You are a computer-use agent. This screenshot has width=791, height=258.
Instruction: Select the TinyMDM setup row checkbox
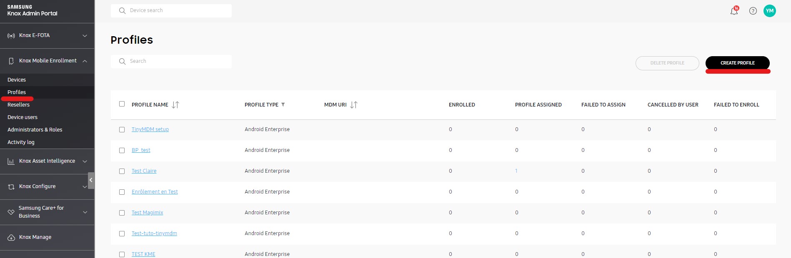point(122,129)
